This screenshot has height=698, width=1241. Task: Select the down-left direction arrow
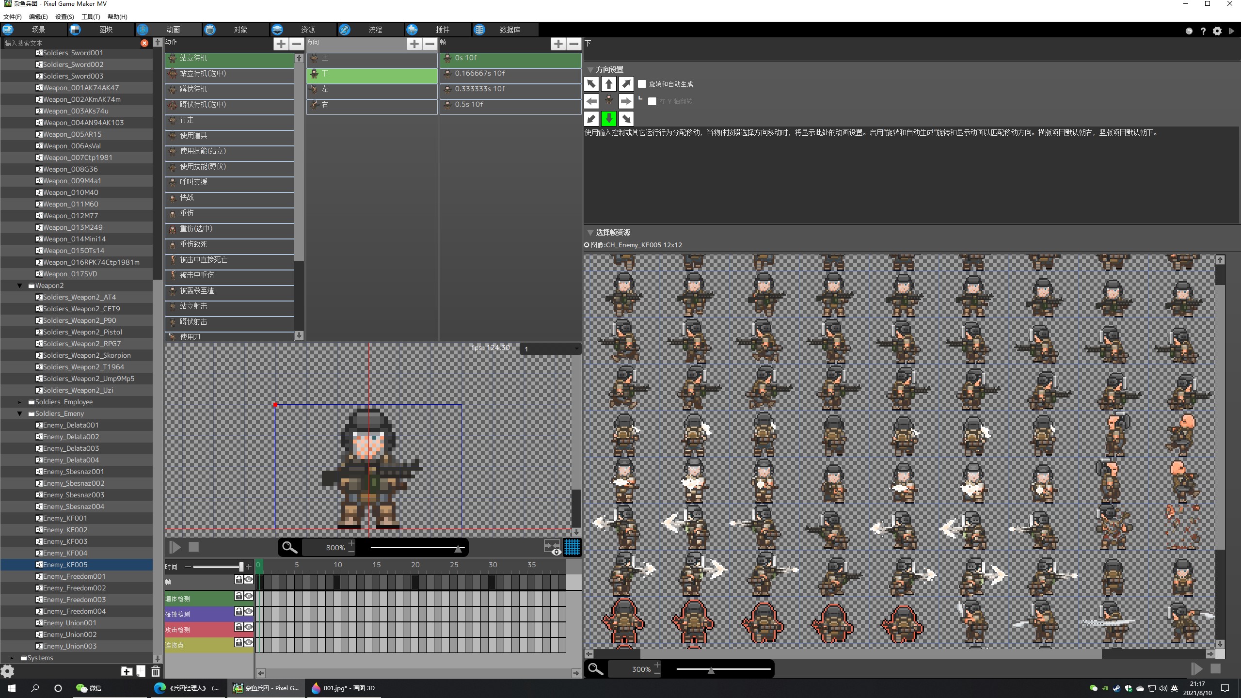click(591, 119)
